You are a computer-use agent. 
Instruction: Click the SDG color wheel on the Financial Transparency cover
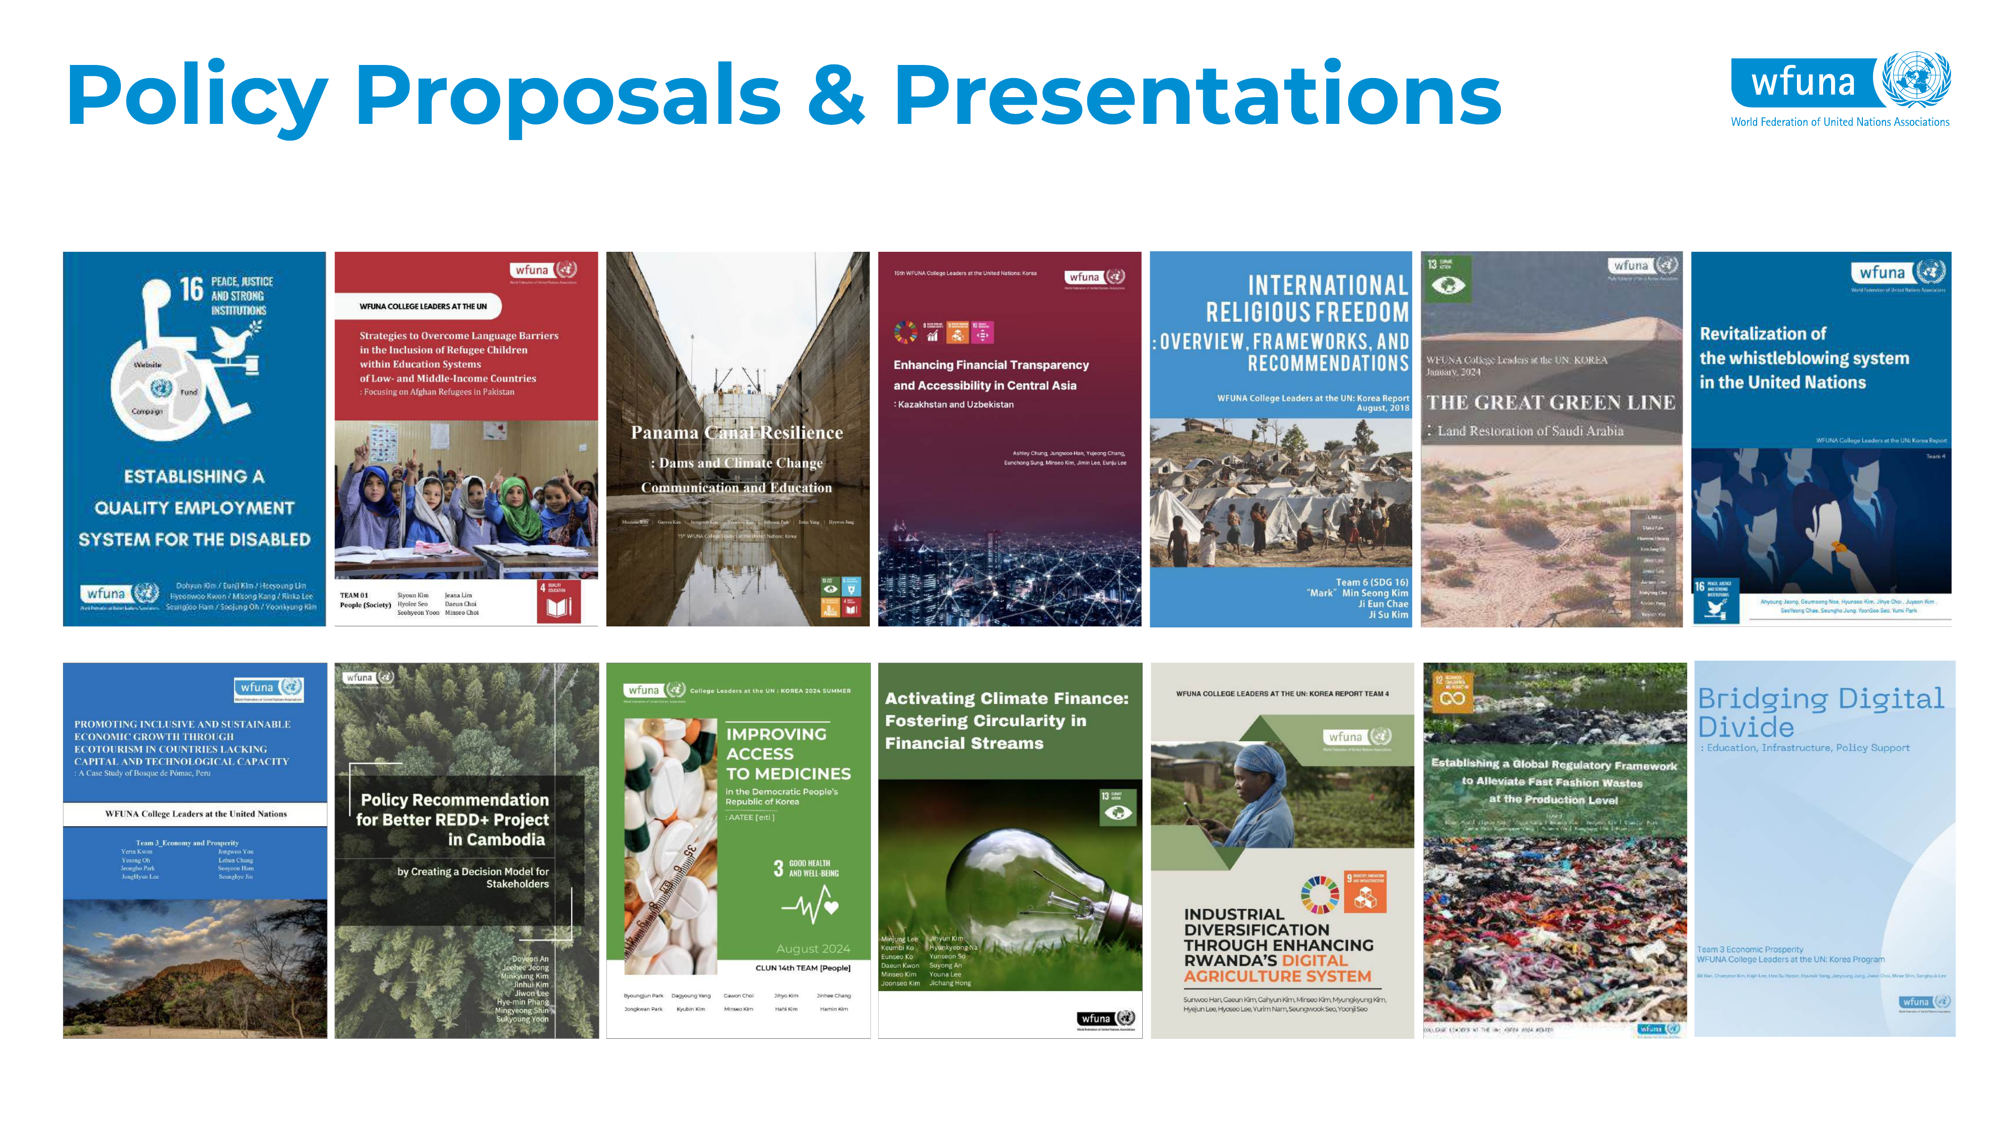coord(905,332)
